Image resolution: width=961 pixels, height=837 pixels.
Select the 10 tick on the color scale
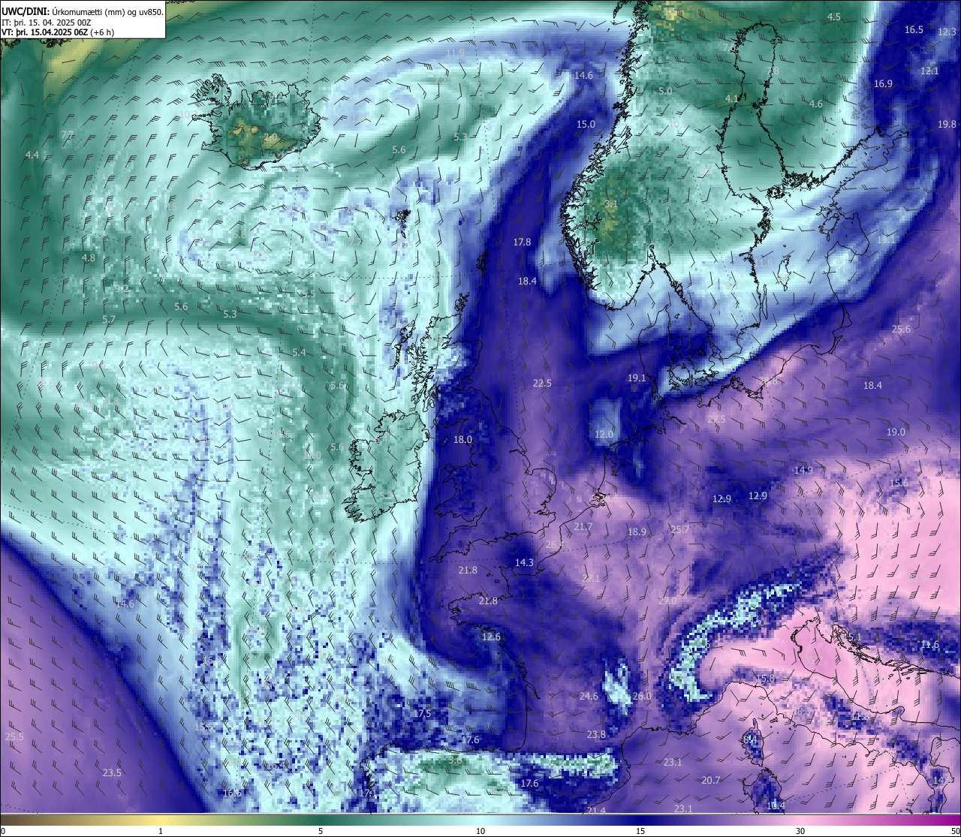tap(480, 831)
